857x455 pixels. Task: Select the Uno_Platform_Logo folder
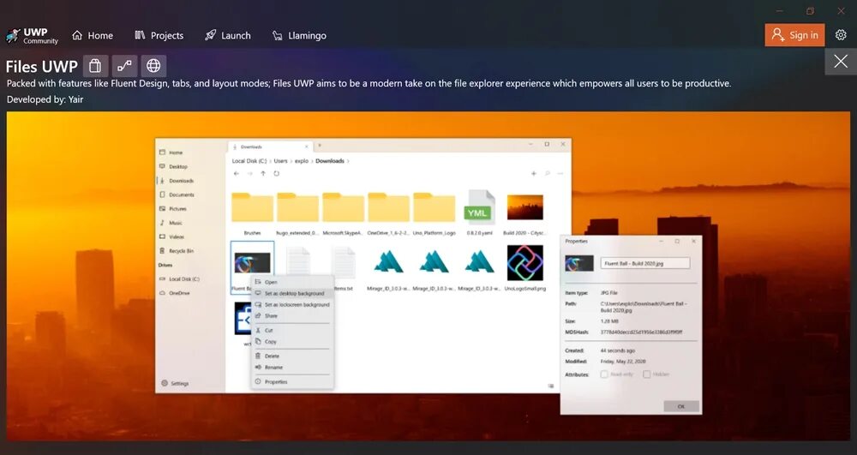tap(434, 213)
